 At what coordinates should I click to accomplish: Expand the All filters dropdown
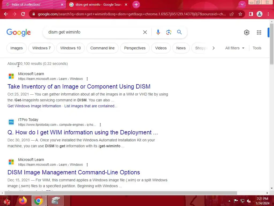235,48
